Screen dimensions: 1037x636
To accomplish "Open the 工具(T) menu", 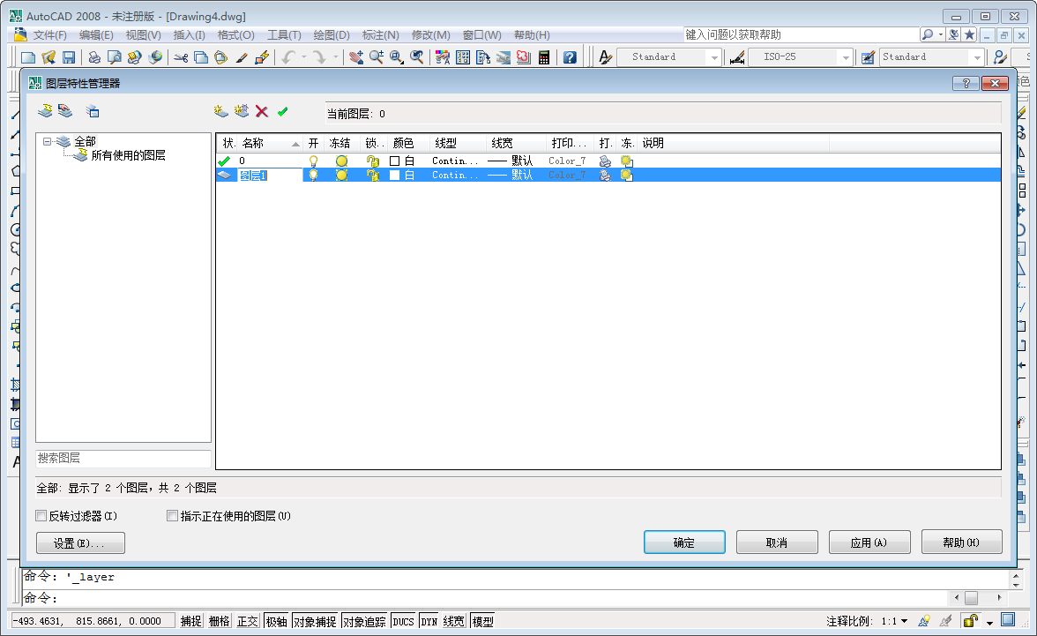I will point(283,34).
